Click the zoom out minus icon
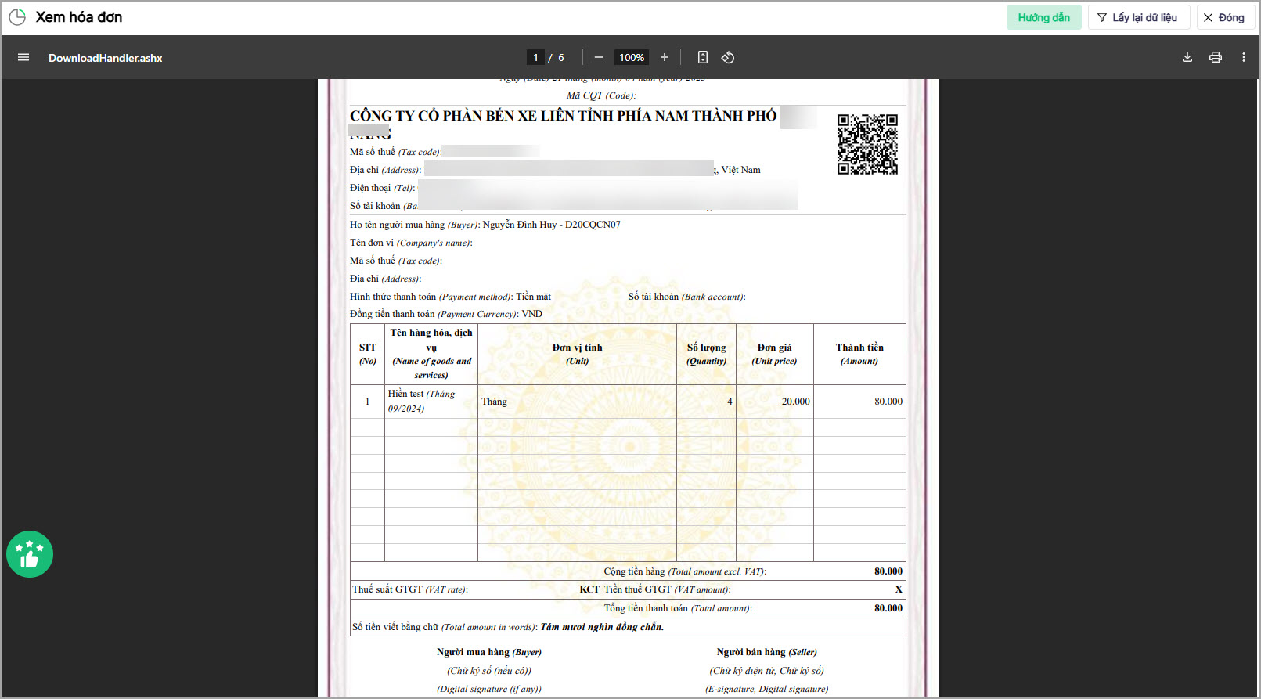The image size is (1261, 699). [599, 57]
